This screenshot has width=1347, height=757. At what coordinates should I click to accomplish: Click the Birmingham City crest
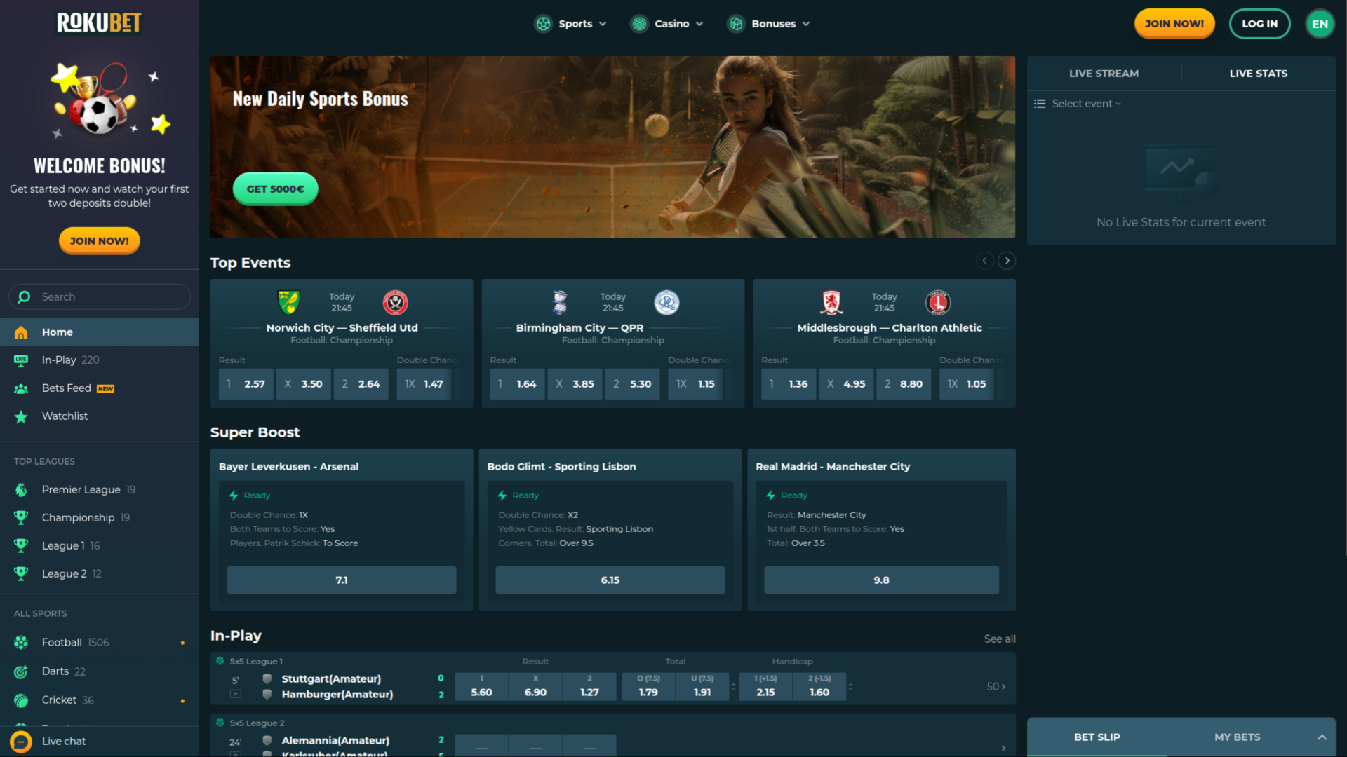(560, 303)
